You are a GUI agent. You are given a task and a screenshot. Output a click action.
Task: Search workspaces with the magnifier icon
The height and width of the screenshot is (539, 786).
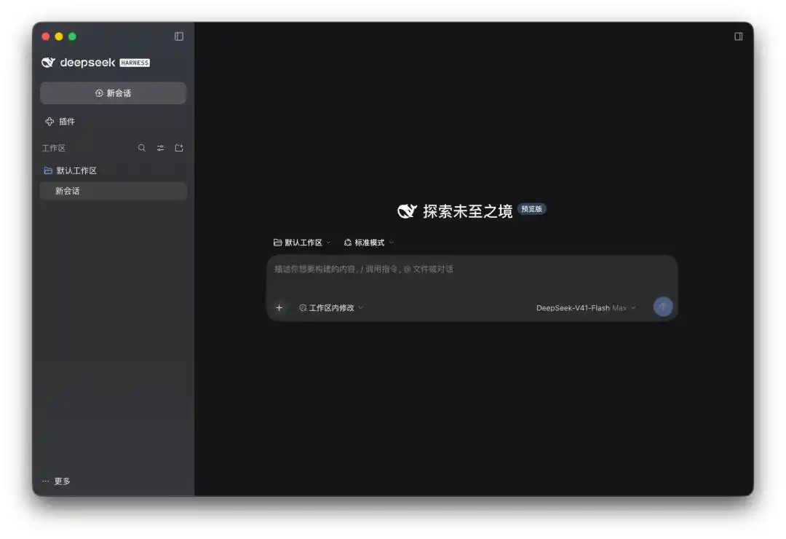[142, 148]
